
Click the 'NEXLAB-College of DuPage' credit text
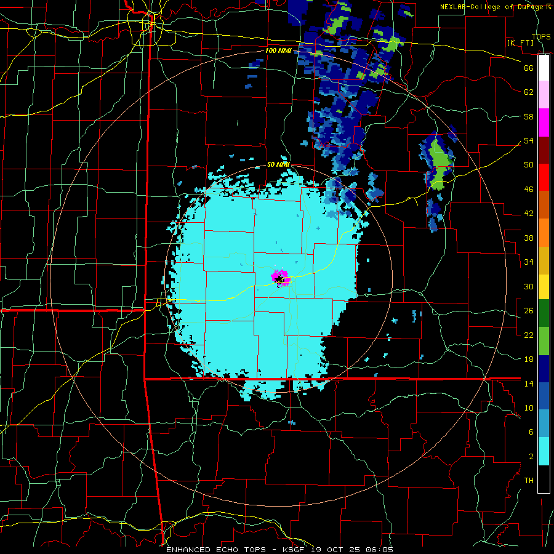coord(492,7)
